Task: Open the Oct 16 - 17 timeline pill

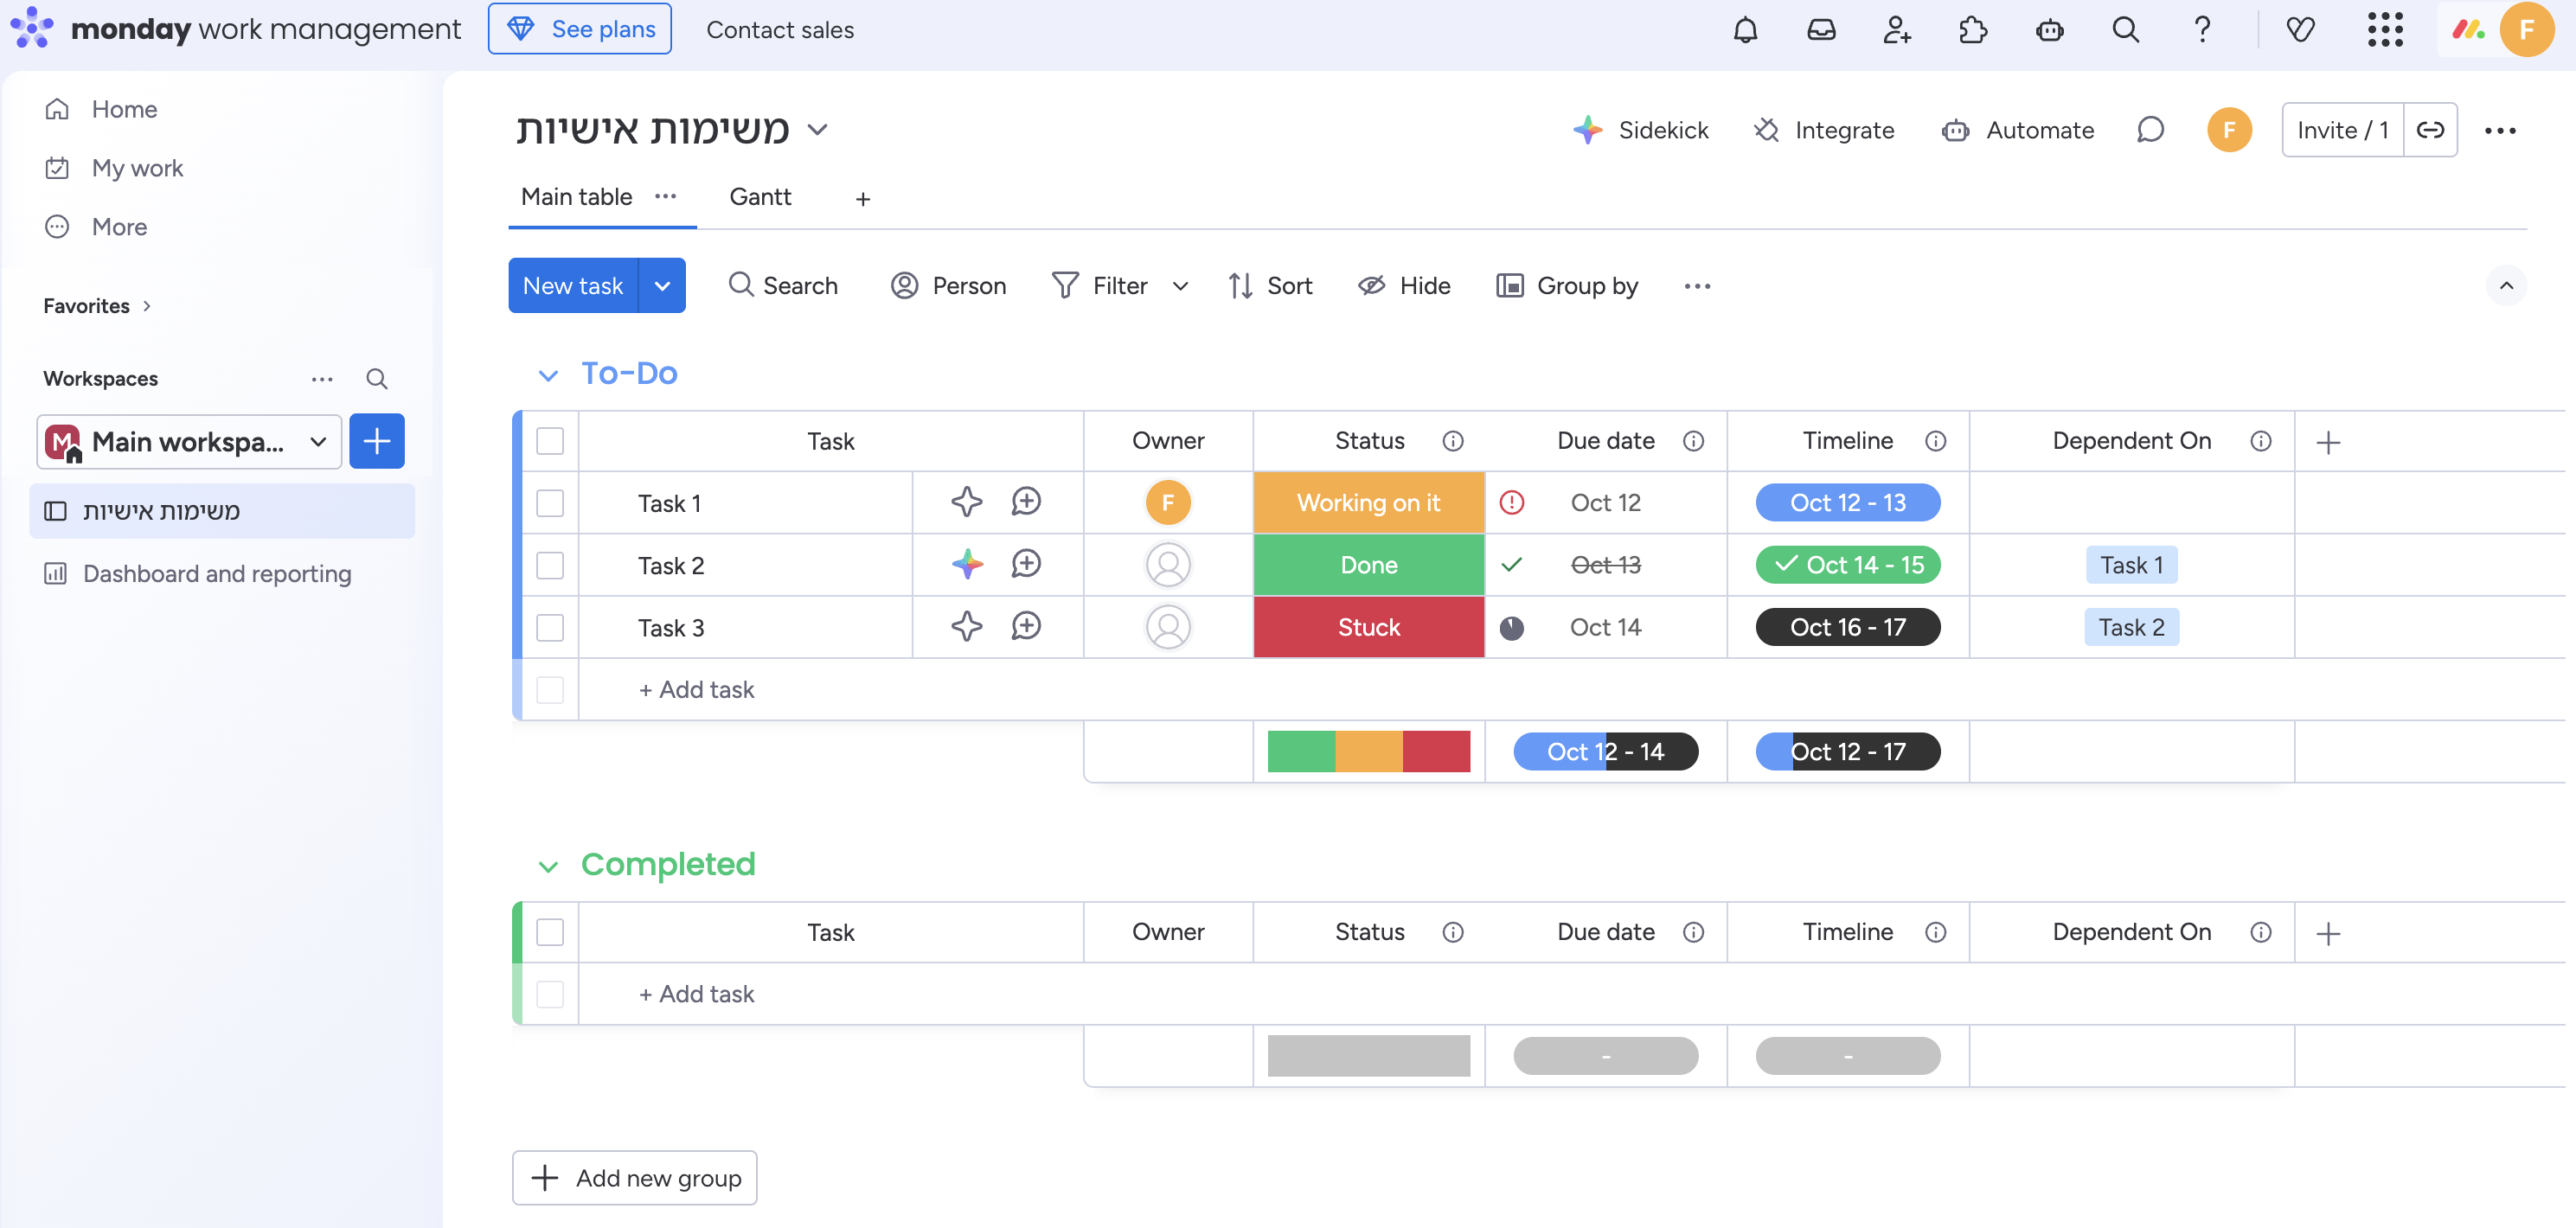Action: (1847, 627)
